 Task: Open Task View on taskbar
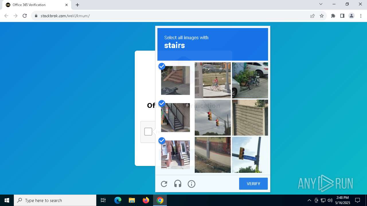coord(103,200)
